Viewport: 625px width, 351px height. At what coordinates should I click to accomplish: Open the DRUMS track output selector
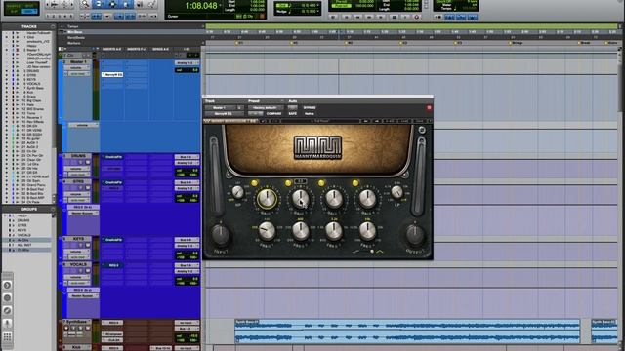coord(187,163)
